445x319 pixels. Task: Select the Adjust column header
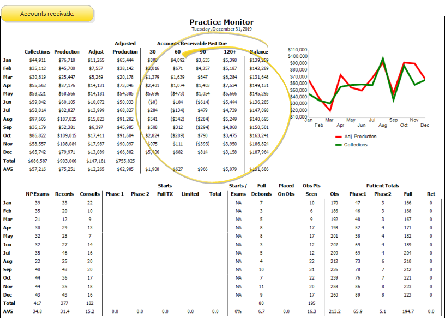coord(96,52)
